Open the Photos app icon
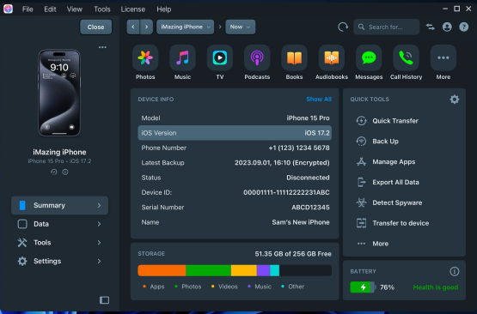The height and width of the screenshot is (314, 477). pos(145,57)
